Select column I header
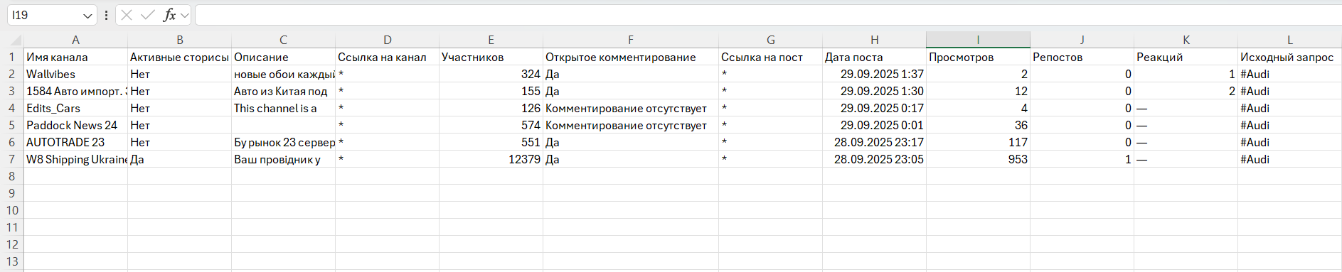1342x272 pixels. pyautogui.click(x=978, y=40)
